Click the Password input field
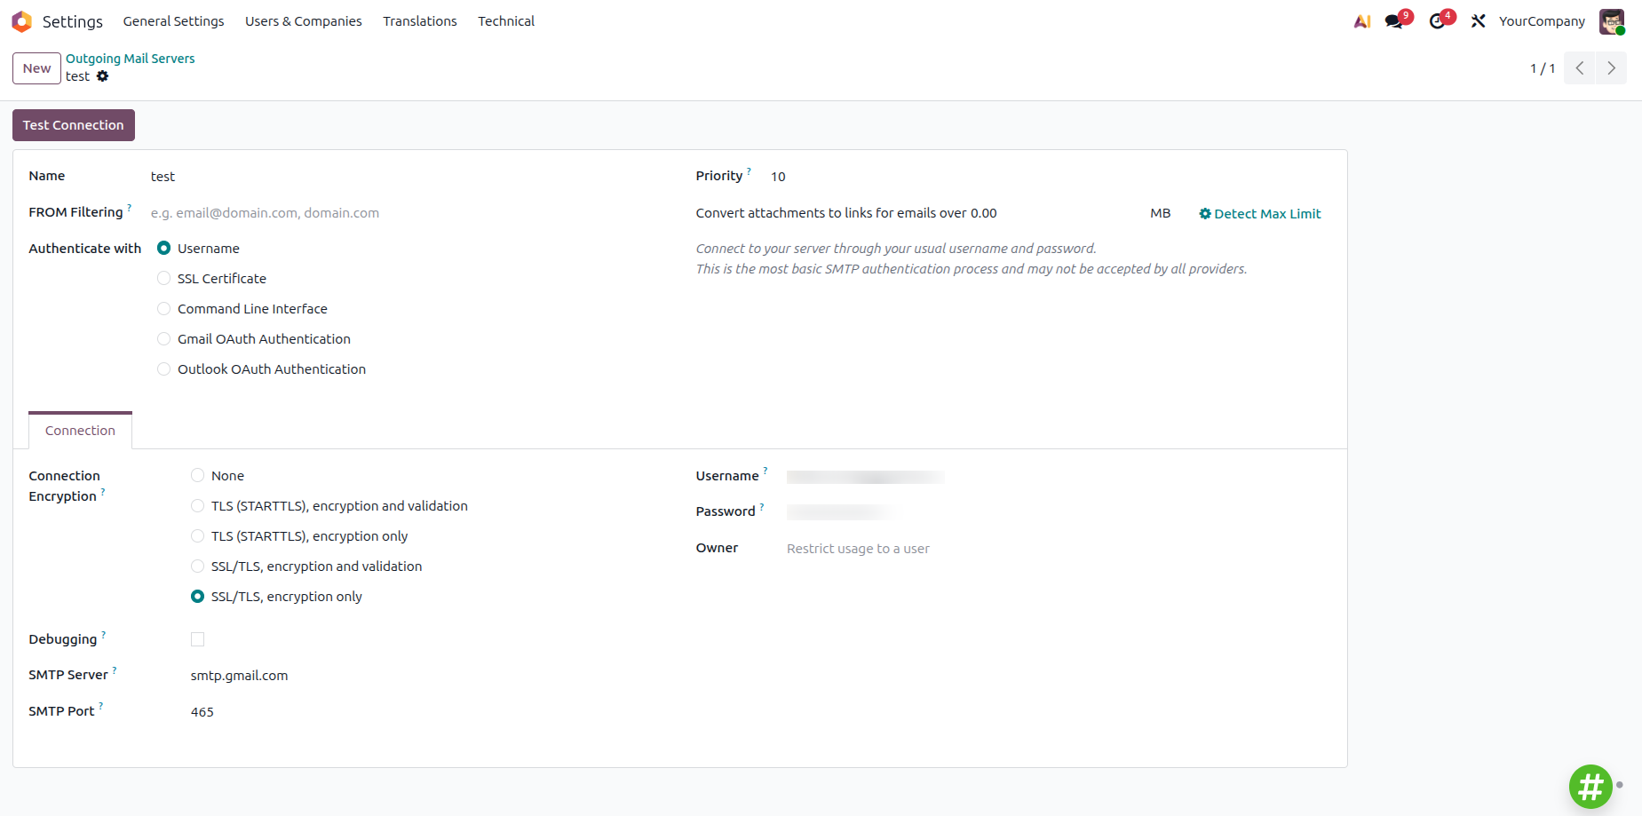The image size is (1642, 816). tap(1057, 512)
